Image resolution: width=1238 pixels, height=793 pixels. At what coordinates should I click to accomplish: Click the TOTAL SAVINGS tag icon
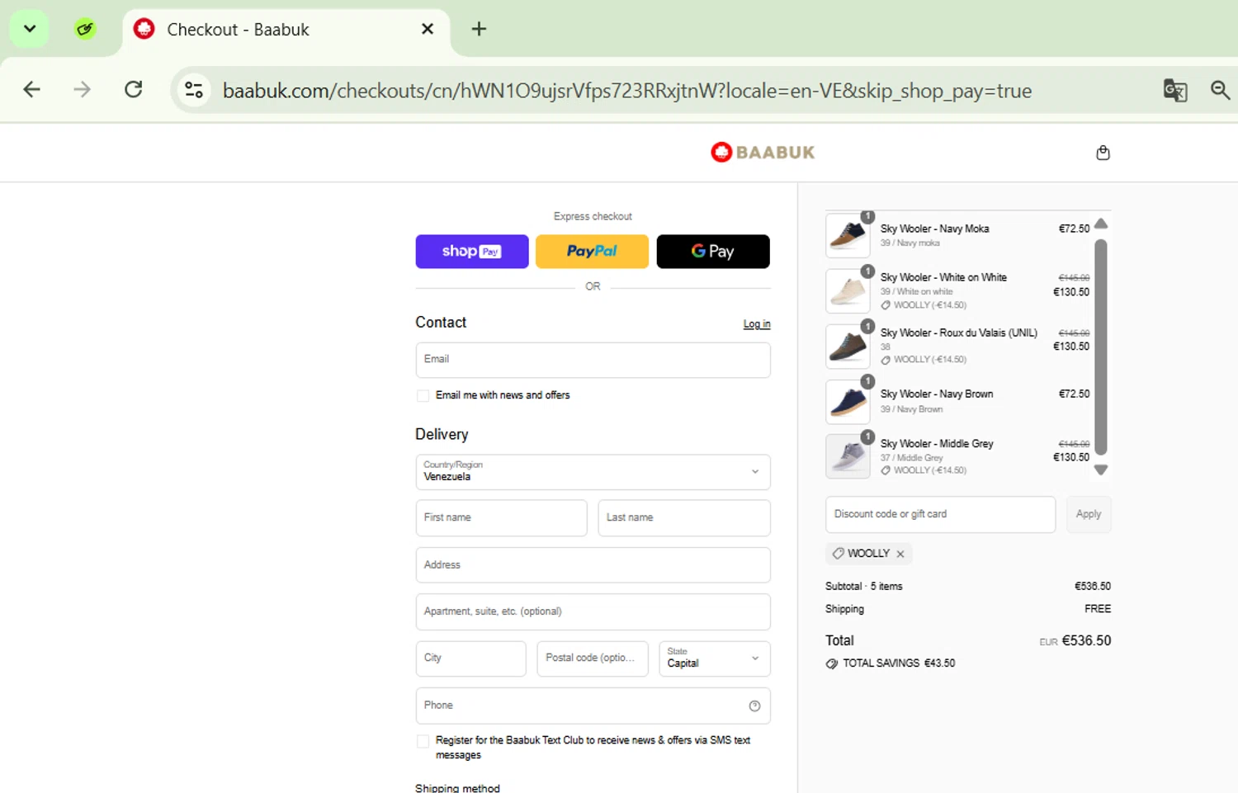click(832, 663)
